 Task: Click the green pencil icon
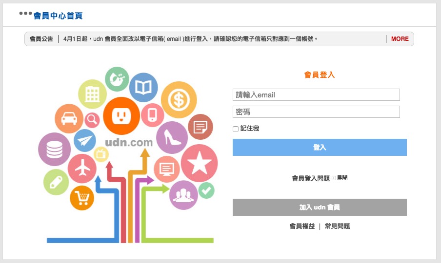56,182
